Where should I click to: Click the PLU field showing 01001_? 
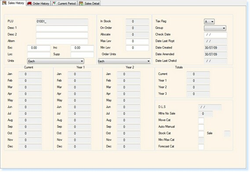pyautogui.click(x=62, y=22)
